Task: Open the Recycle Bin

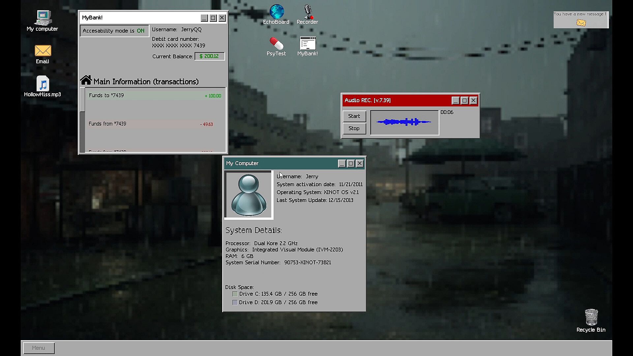Action: (591, 317)
